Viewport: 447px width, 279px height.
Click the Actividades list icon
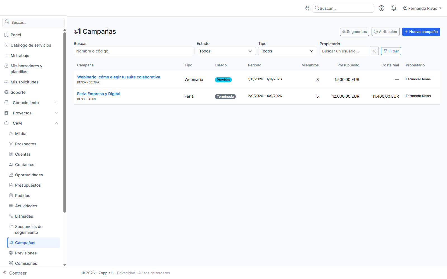point(11,206)
